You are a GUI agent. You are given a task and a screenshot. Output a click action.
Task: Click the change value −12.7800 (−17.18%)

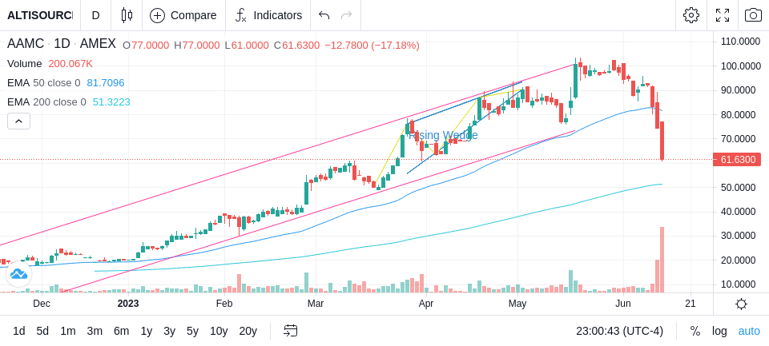pyautogui.click(x=372, y=46)
